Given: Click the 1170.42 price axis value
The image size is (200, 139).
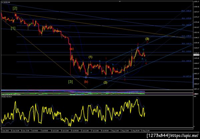Looking at the screenshot, I should pos(197,22).
